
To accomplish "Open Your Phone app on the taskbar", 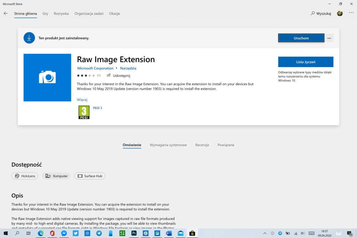I will click(111, 233).
